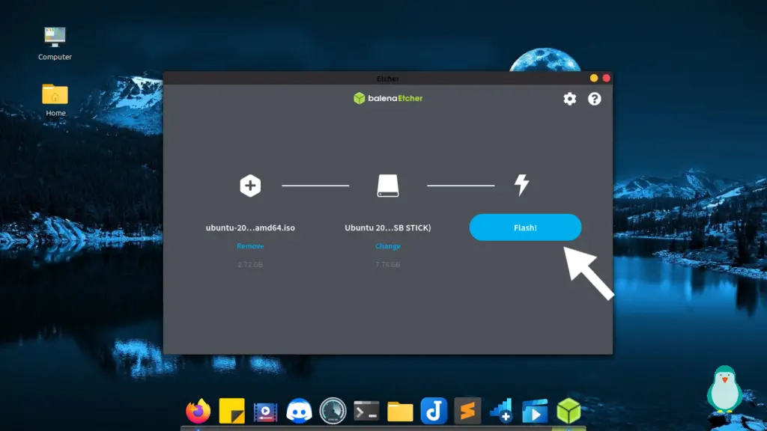The image size is (767, 431).
Task: Close the Etcher window with the red button
Action: [606, 78]
